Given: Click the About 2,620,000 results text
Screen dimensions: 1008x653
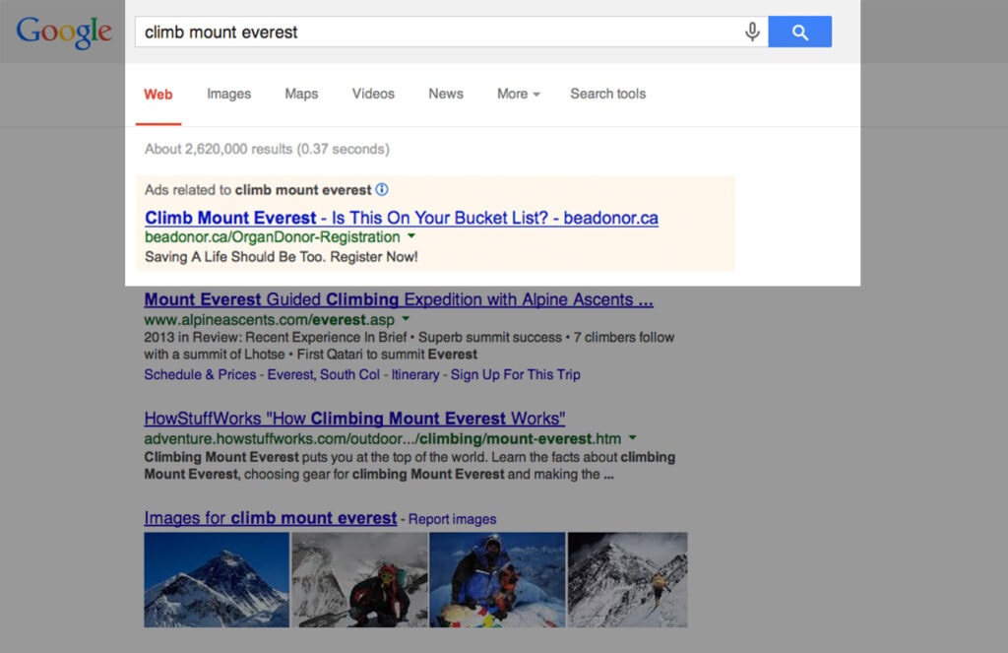Looking at the screenshot, I should [x=267, y=150].
